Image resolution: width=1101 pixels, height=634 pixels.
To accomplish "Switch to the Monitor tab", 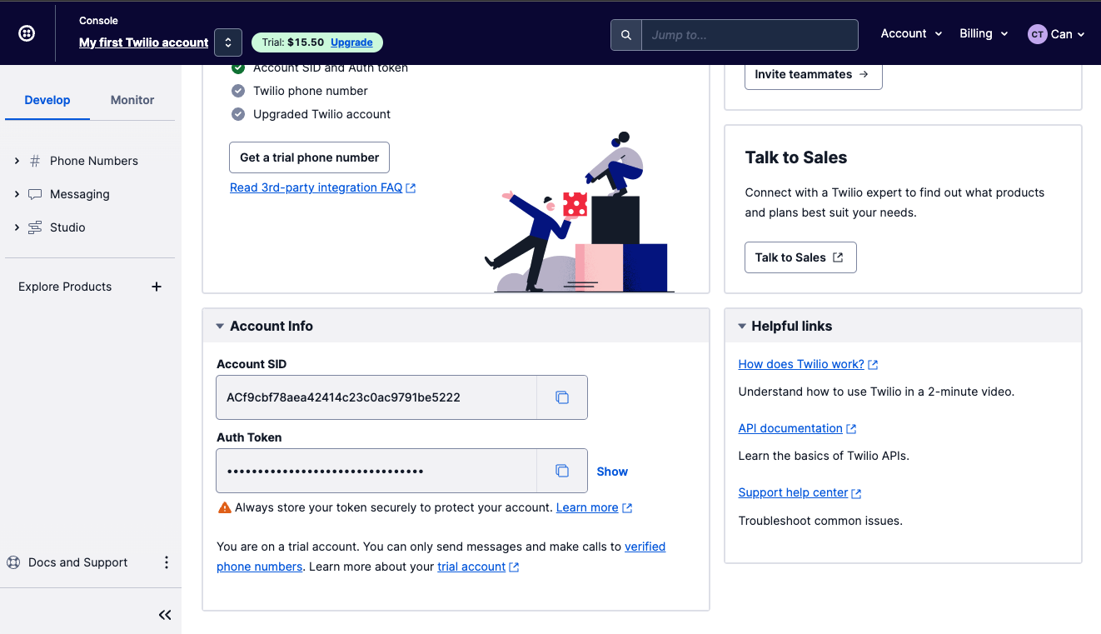I will 132,100.
